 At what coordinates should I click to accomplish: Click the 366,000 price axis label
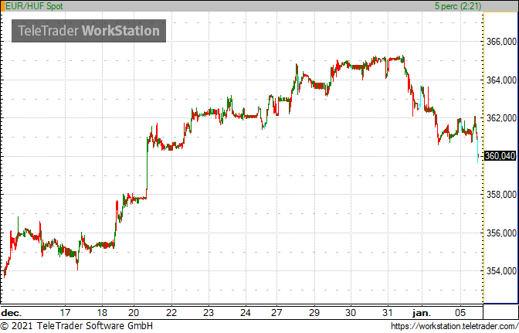pos(501,42)
